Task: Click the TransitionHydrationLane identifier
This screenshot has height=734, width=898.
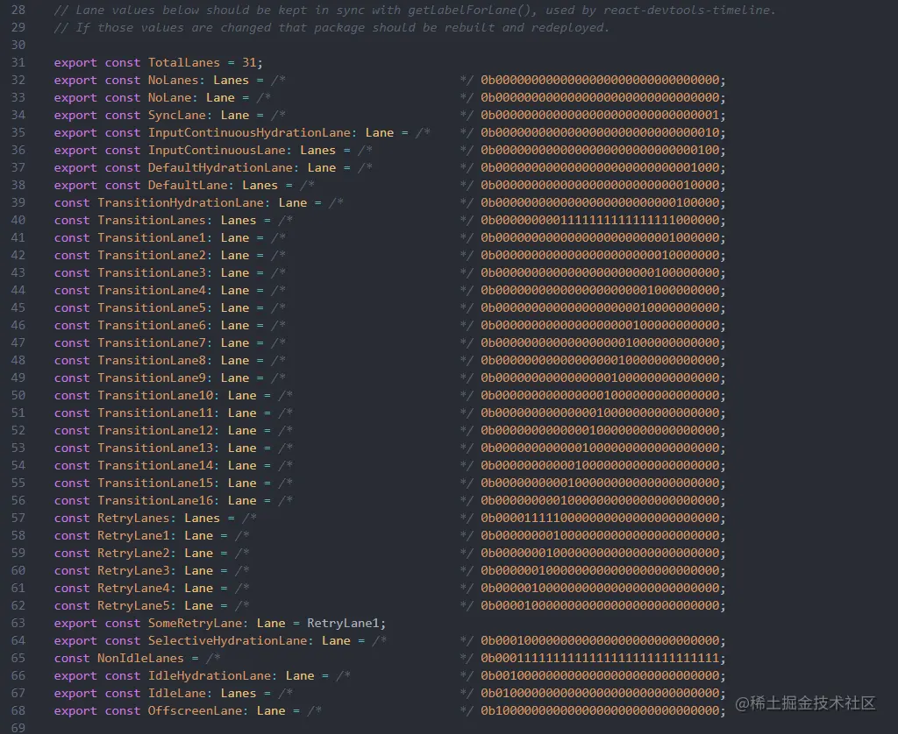Action: [x=184, y=203]
